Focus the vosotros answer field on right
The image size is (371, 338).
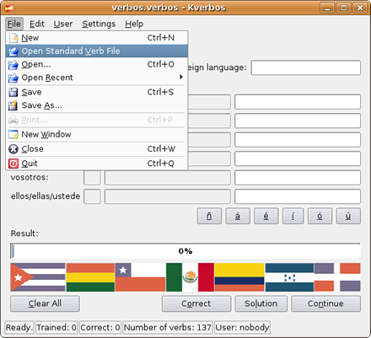click(x=298, y=178)
